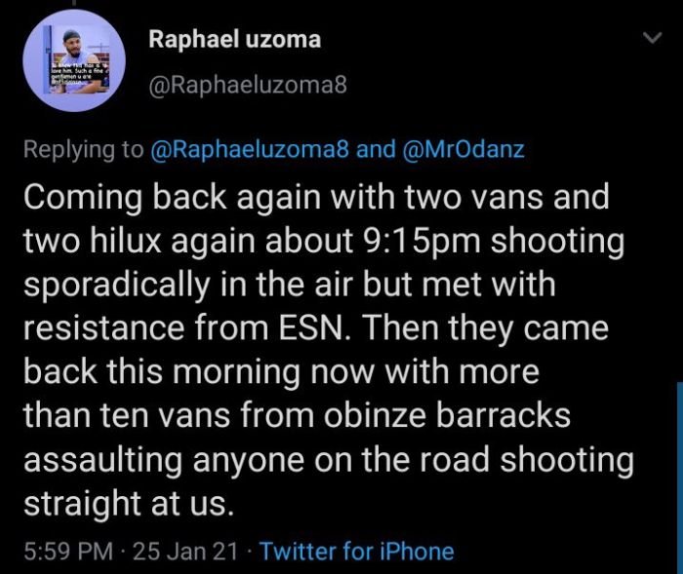Click the 5:59 PM timestamp
The image size is (683, 574).
(68, 552)
